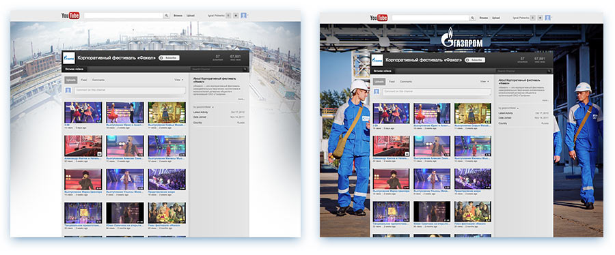This screenshot has width=615, height=255.
Task: Open the colorful costumed group thumbnail on the Gazprom workers page
Action: point(473,211)
